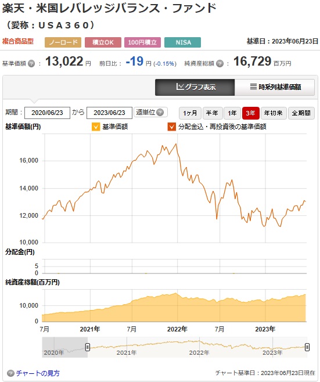This screenshot has height=382, width=320.
Task: Click start date field 2020/06/23
Action: tap(47, 113)
